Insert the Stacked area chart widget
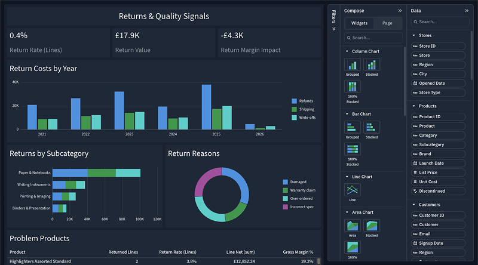The height and width of the screenshot is (265, 478). point(371,226)
